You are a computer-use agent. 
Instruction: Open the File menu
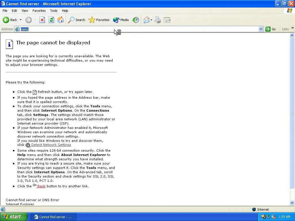[x=5, y=11]
